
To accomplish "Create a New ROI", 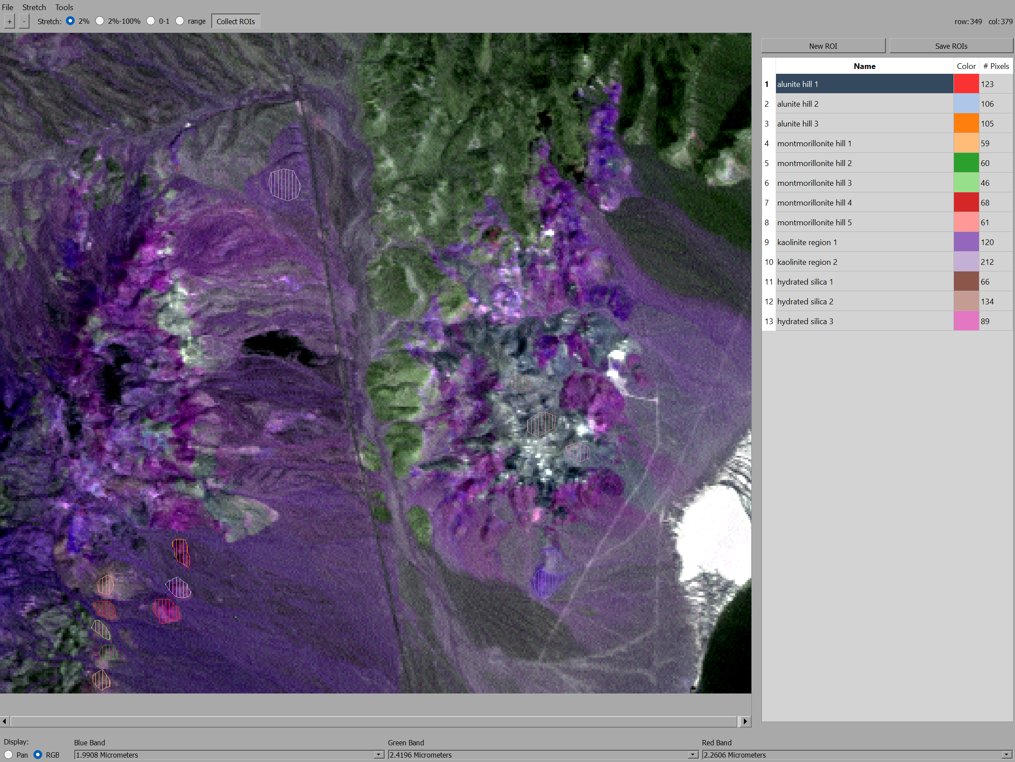I will [x=823, y=46].
